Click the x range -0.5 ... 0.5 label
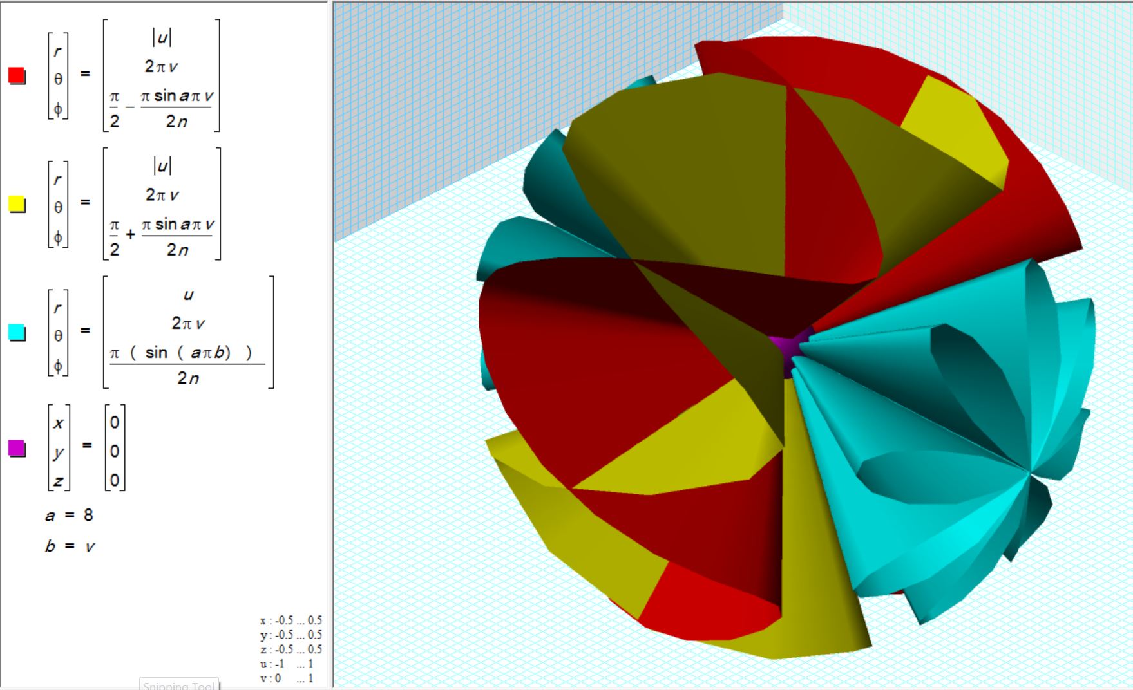The width and height of the screenshot is (1133, 690). point(290,620)
